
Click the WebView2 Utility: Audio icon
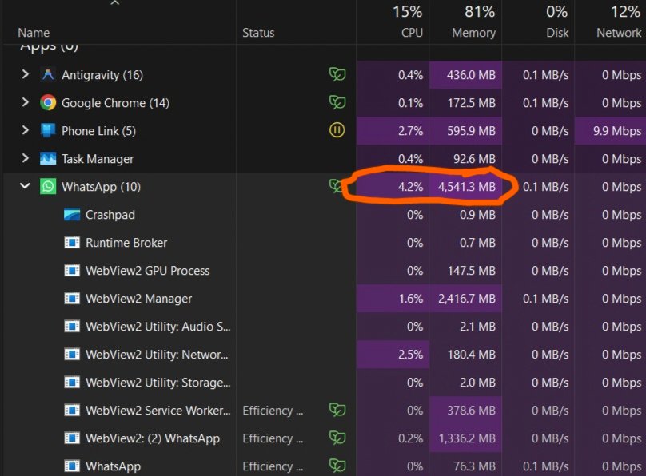[x=72, y=327]
